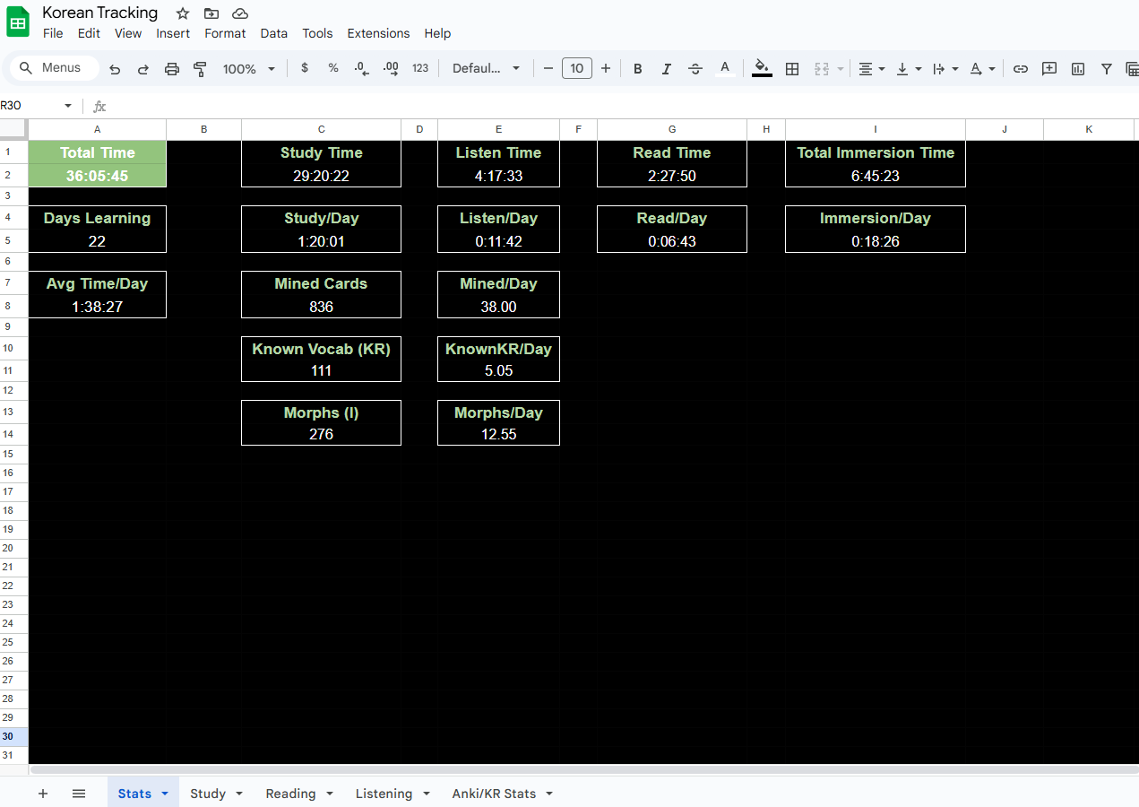Open the Help menu
Image resolution: width=1139 pixels, height=807 pixels.
[437, 33]
